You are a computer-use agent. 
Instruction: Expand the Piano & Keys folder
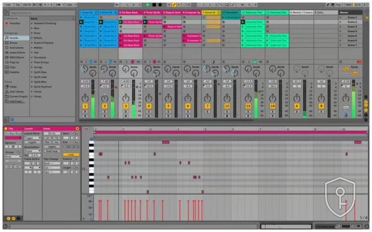32,62
